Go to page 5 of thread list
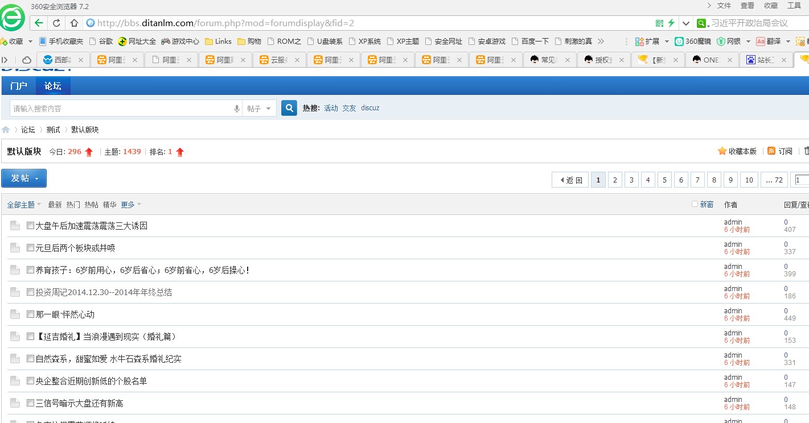 point(664,180)
